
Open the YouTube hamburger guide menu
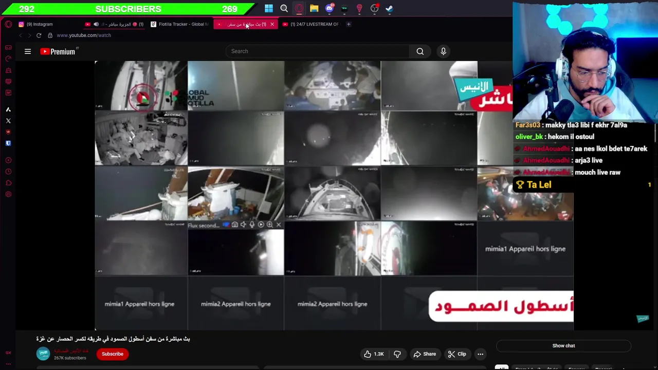(28, 51)
